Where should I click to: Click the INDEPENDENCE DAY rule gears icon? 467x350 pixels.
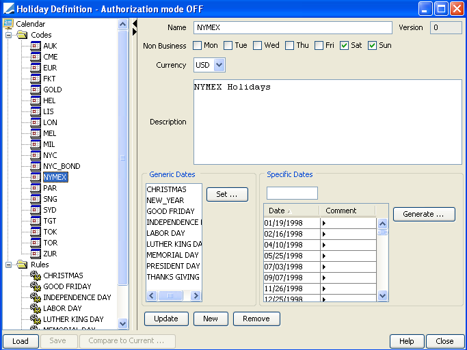(36, 297)
